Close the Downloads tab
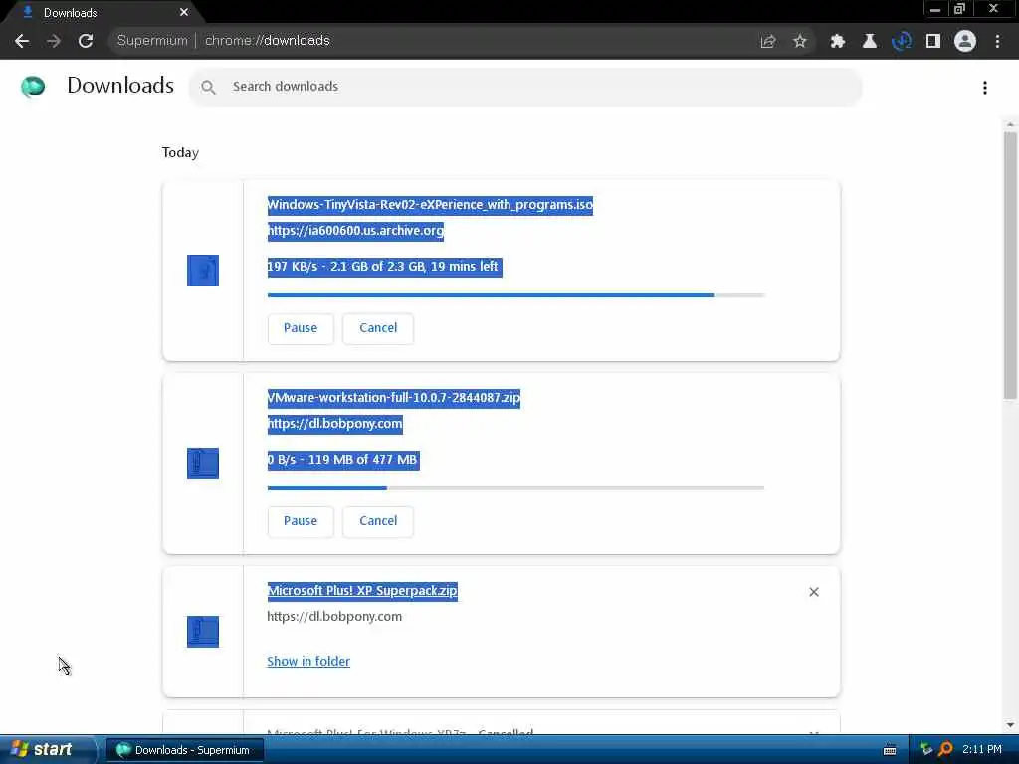1019x764 pixels. coord(184,12)
